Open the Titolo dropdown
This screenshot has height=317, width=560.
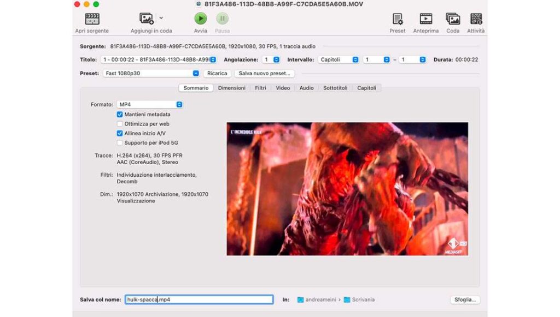159,59
